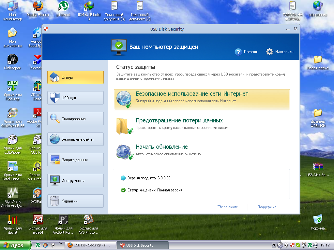Open the Карантин section
This screenshot has width=334, height=250.
pyautogui.click(x=75, y=201)
